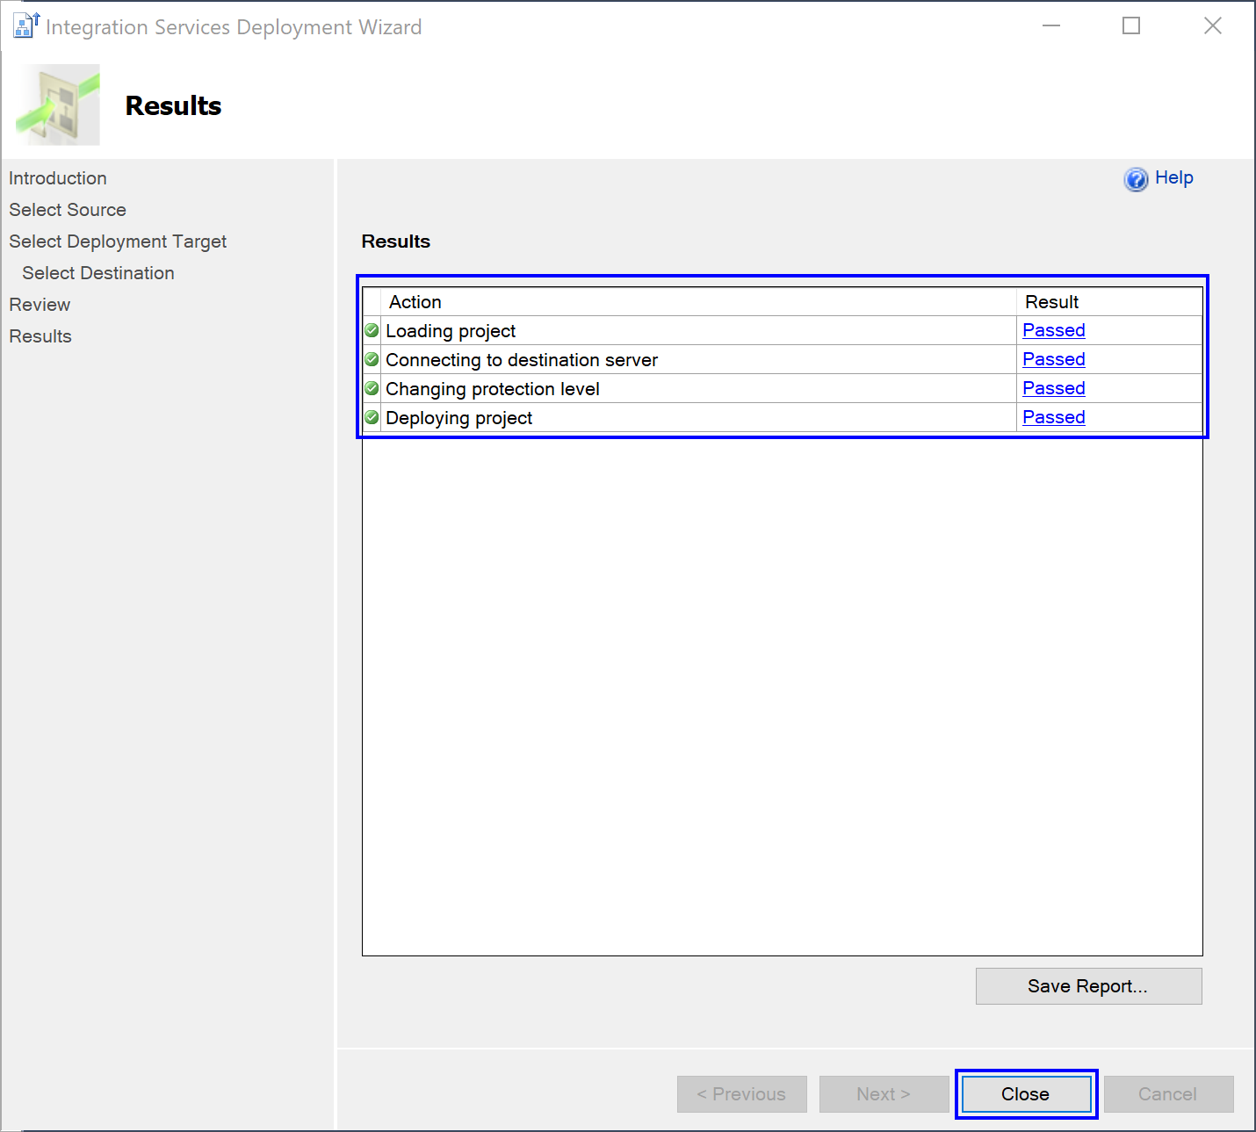Click the green check icon beside Loading project

372,330
